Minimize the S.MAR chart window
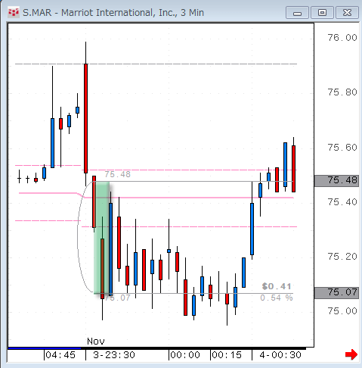 pos(297,13)
